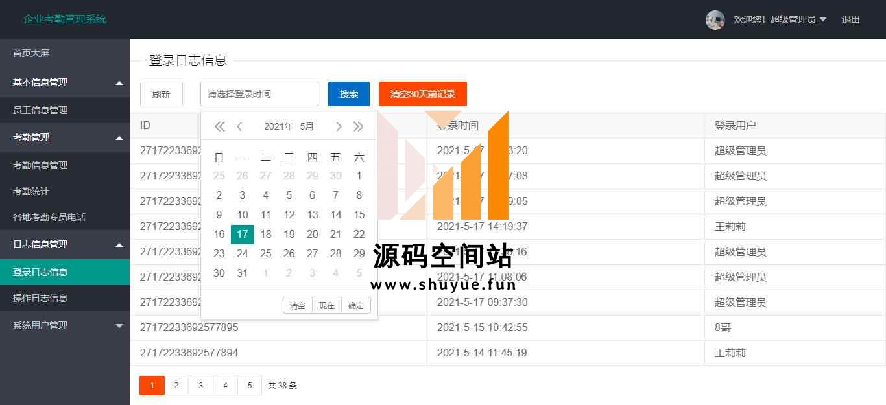This screenshot has height=405, width=886.
Task: Click the login time input field
Action: tap(259, 94)
